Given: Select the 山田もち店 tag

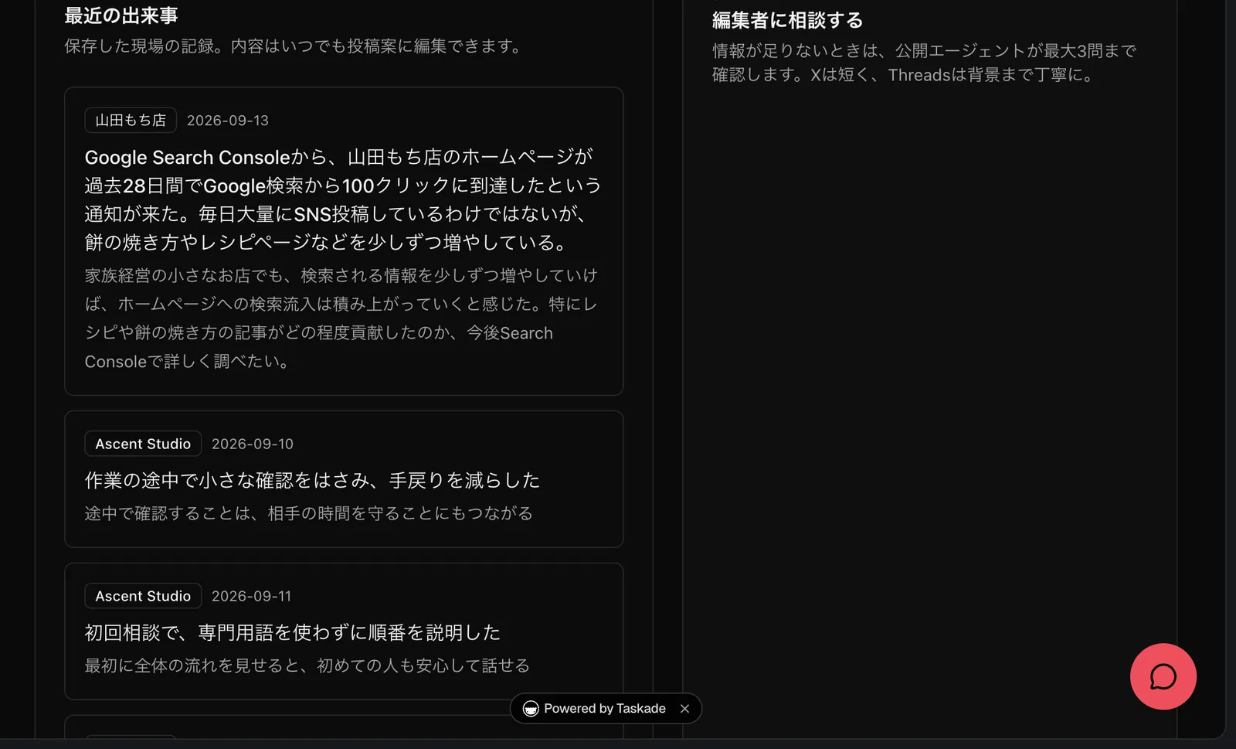Looking at the screenshot, I should pos(131,120).
